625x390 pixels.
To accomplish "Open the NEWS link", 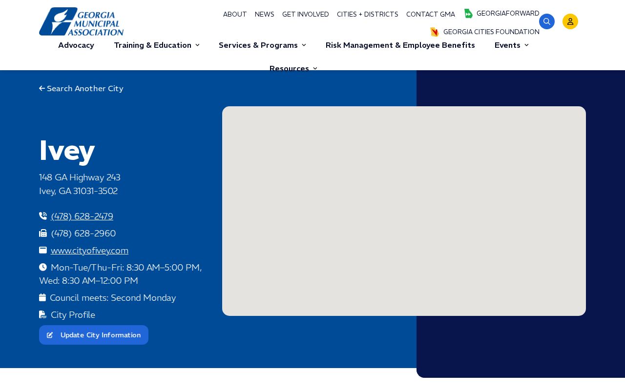I will 265,15.
